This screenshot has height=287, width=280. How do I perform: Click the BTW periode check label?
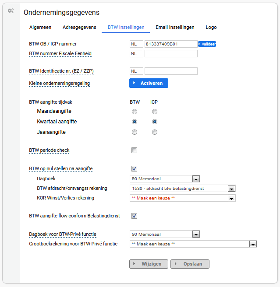coord(49,150)
